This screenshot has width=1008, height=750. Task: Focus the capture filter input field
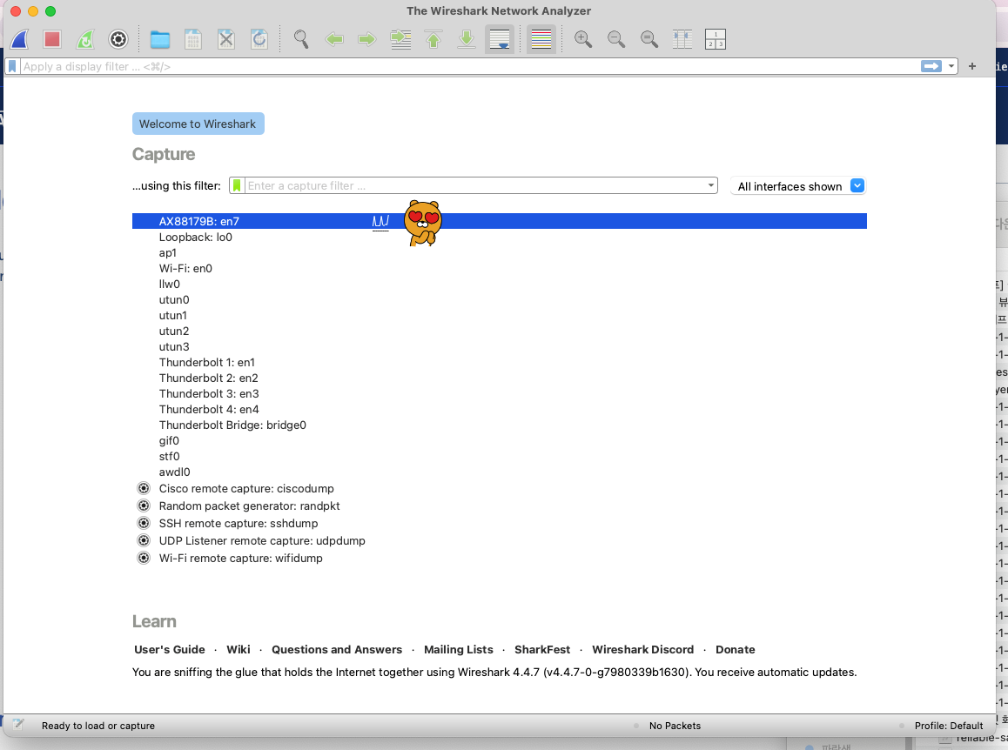coord(476,185)
